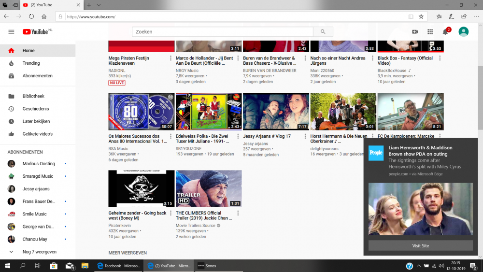Screen dimensions: 483x272
Task: Open the share page icon
Action: pos(464,16)
